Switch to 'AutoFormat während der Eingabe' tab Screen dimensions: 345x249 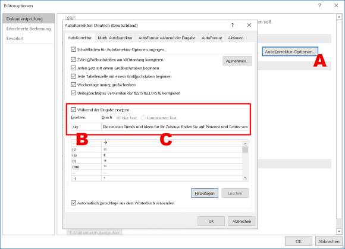tap(167, 38)
